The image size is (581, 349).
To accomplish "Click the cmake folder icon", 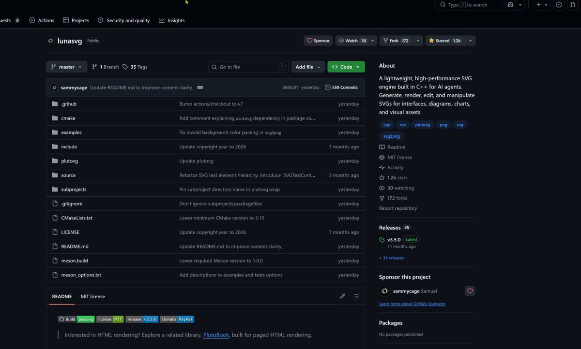I will [x=55, y=118].
